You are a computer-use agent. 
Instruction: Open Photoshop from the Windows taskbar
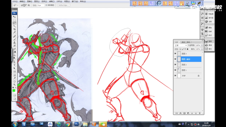(x=76, y=124)
